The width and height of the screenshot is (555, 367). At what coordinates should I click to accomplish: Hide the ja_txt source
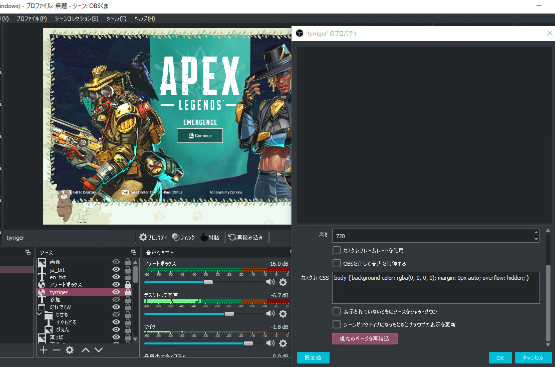(x=116, y=270)
